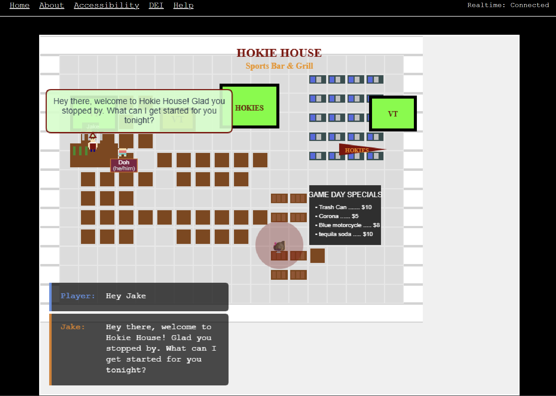Open the DEI navigation link
This screenshot has height=396, width=556.
point(156,5)
